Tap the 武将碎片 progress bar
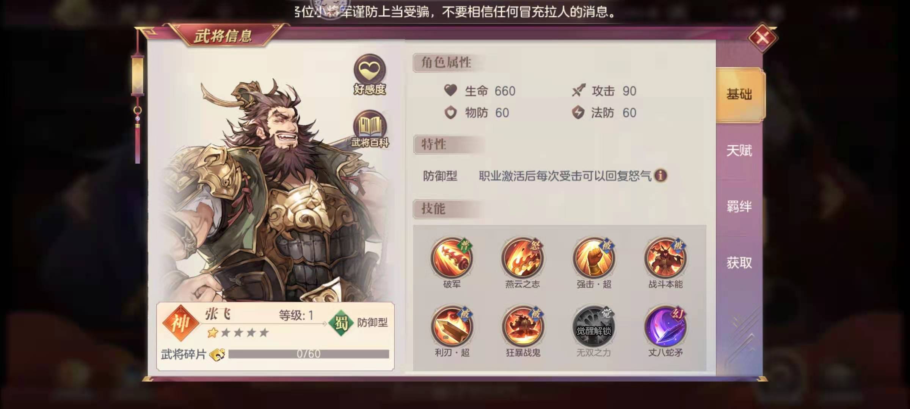The height and width of the screenshot is (409, 910). point(309,354)
